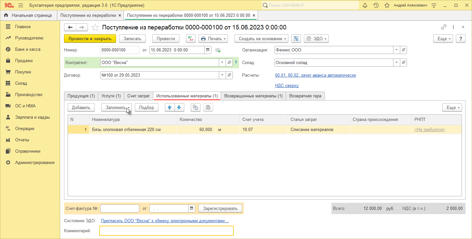Move row down arrow button
This screenshot has height=239, width=472.
click(x=179, y=108)
